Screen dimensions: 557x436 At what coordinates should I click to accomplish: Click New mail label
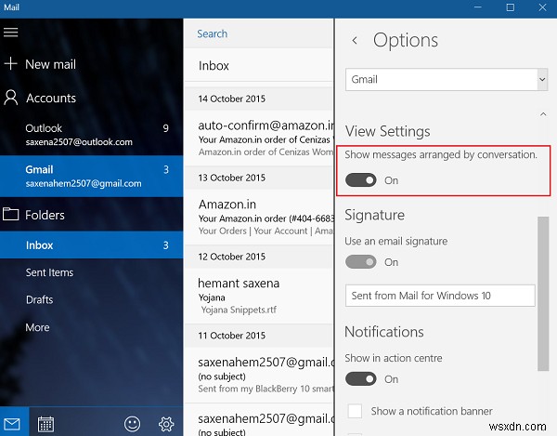(50, 64)
